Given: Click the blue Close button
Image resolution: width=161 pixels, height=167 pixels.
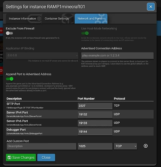Looking at the screenshot, I should click(46, 157).
